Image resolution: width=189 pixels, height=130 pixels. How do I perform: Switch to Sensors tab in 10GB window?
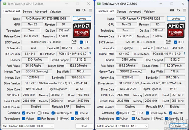coord(27,12)
